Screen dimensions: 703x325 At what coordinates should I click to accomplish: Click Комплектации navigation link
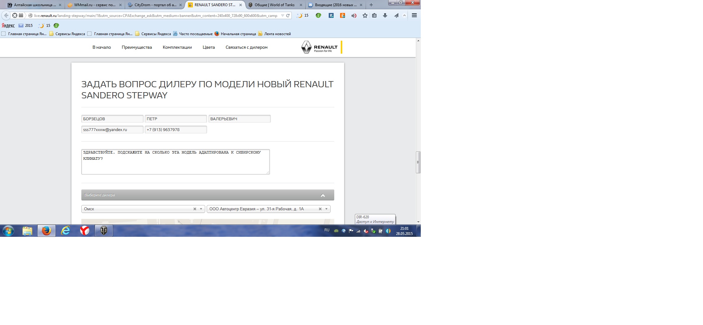pos(177,47)
